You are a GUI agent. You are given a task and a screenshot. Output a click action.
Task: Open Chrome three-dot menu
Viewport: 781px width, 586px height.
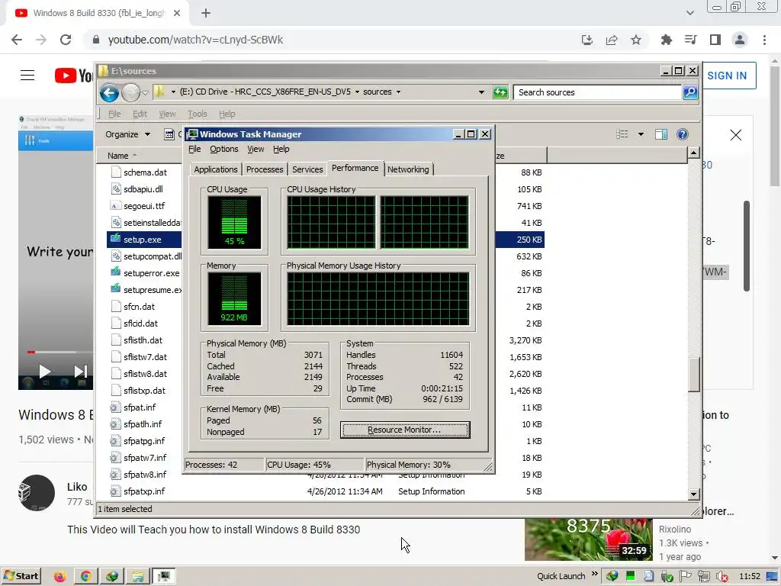[x=764, y=40]
